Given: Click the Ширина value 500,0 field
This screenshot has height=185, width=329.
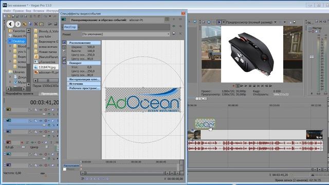Looking at the screenshot, I should point(91,47).
